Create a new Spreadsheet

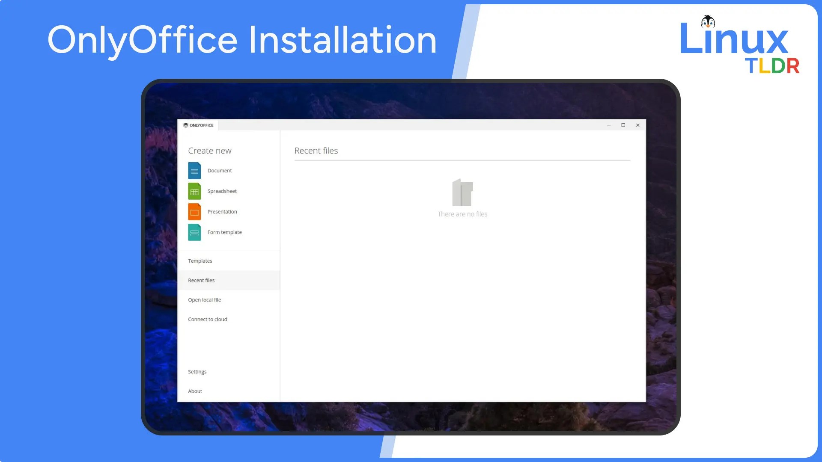222,191
